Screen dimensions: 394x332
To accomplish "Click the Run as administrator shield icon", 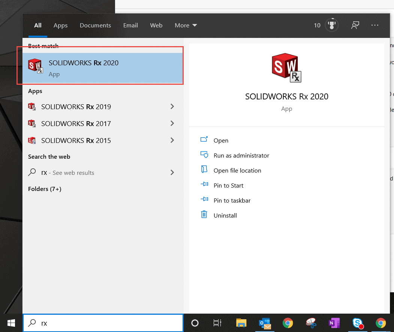I will (x=204, y=155).
